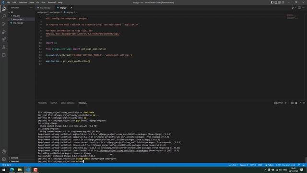The height and width of the screenshot is (173, 307).
Task: Split the terminal pane
Action: [x=292, y=103]
